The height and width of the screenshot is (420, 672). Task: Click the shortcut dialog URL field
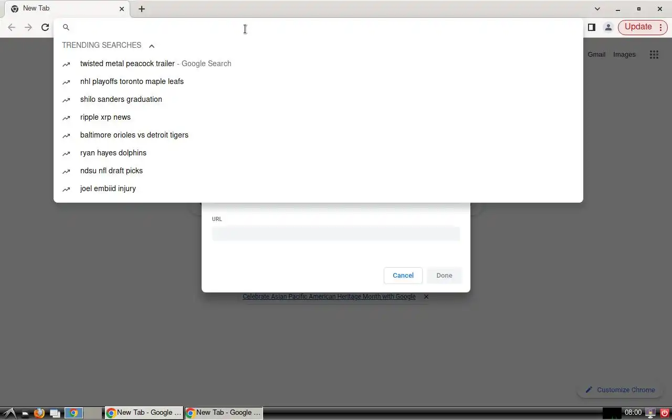click(x=336, y=234)
